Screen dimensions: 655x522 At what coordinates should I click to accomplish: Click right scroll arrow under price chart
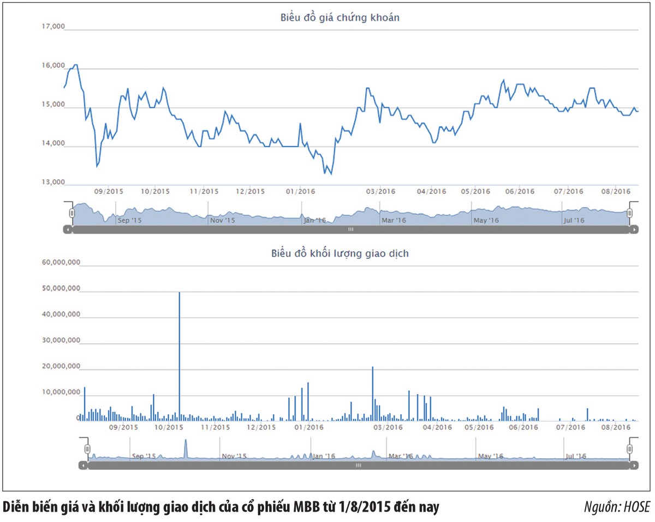click(x=634, y=230)
